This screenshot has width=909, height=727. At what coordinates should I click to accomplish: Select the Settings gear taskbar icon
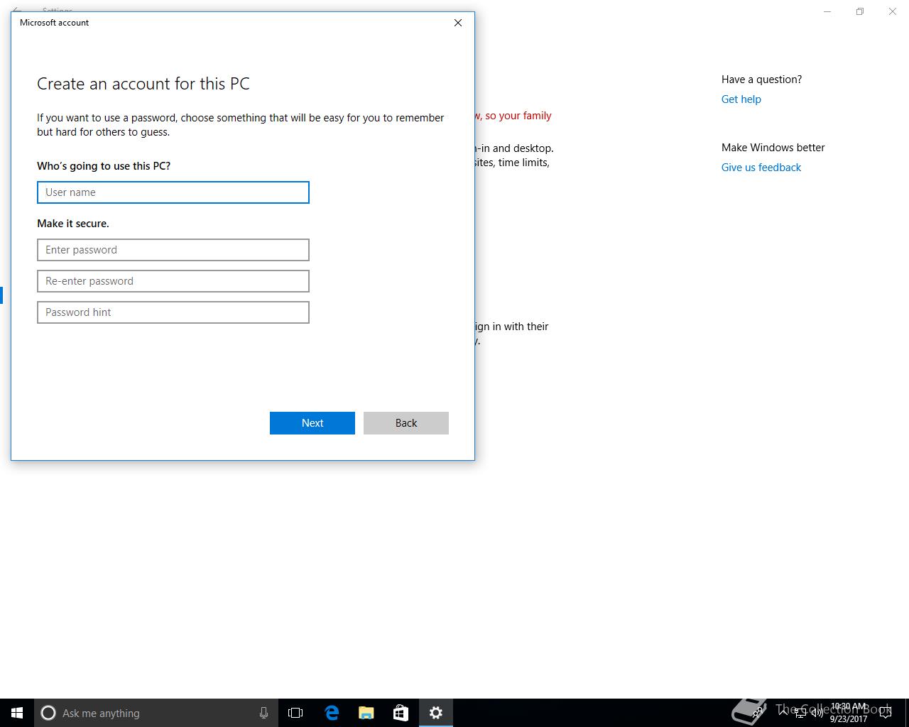(436, 713)
